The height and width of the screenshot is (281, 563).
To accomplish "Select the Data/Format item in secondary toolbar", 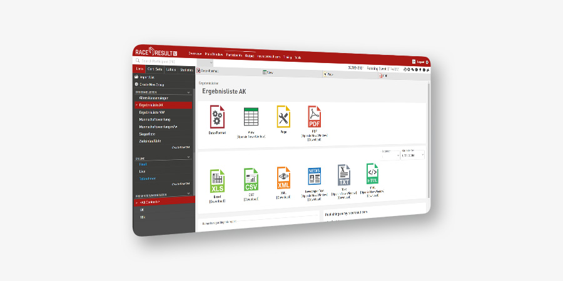I will pos(208,71).
